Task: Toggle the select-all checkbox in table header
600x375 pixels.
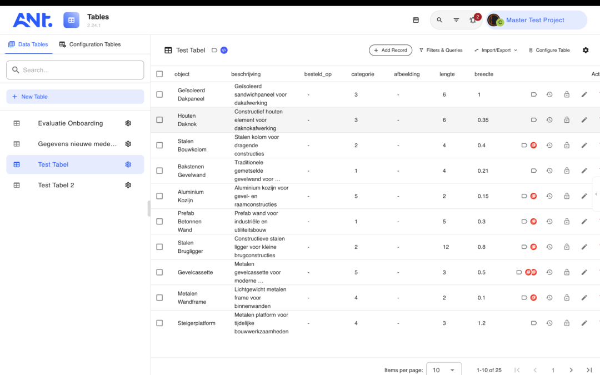Action: 159,74
